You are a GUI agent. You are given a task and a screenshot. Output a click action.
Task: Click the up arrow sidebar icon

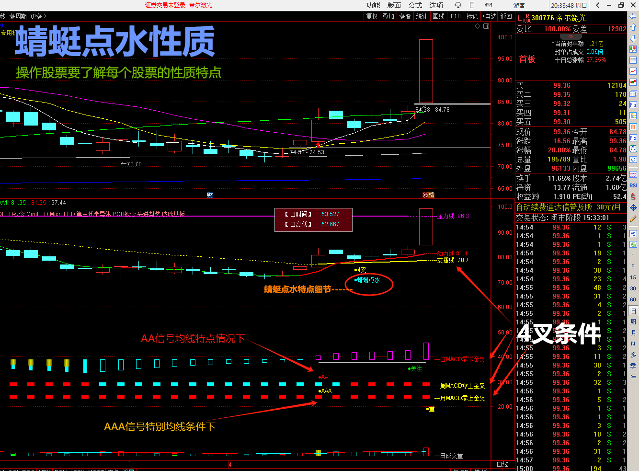click(x=633, y=27)
